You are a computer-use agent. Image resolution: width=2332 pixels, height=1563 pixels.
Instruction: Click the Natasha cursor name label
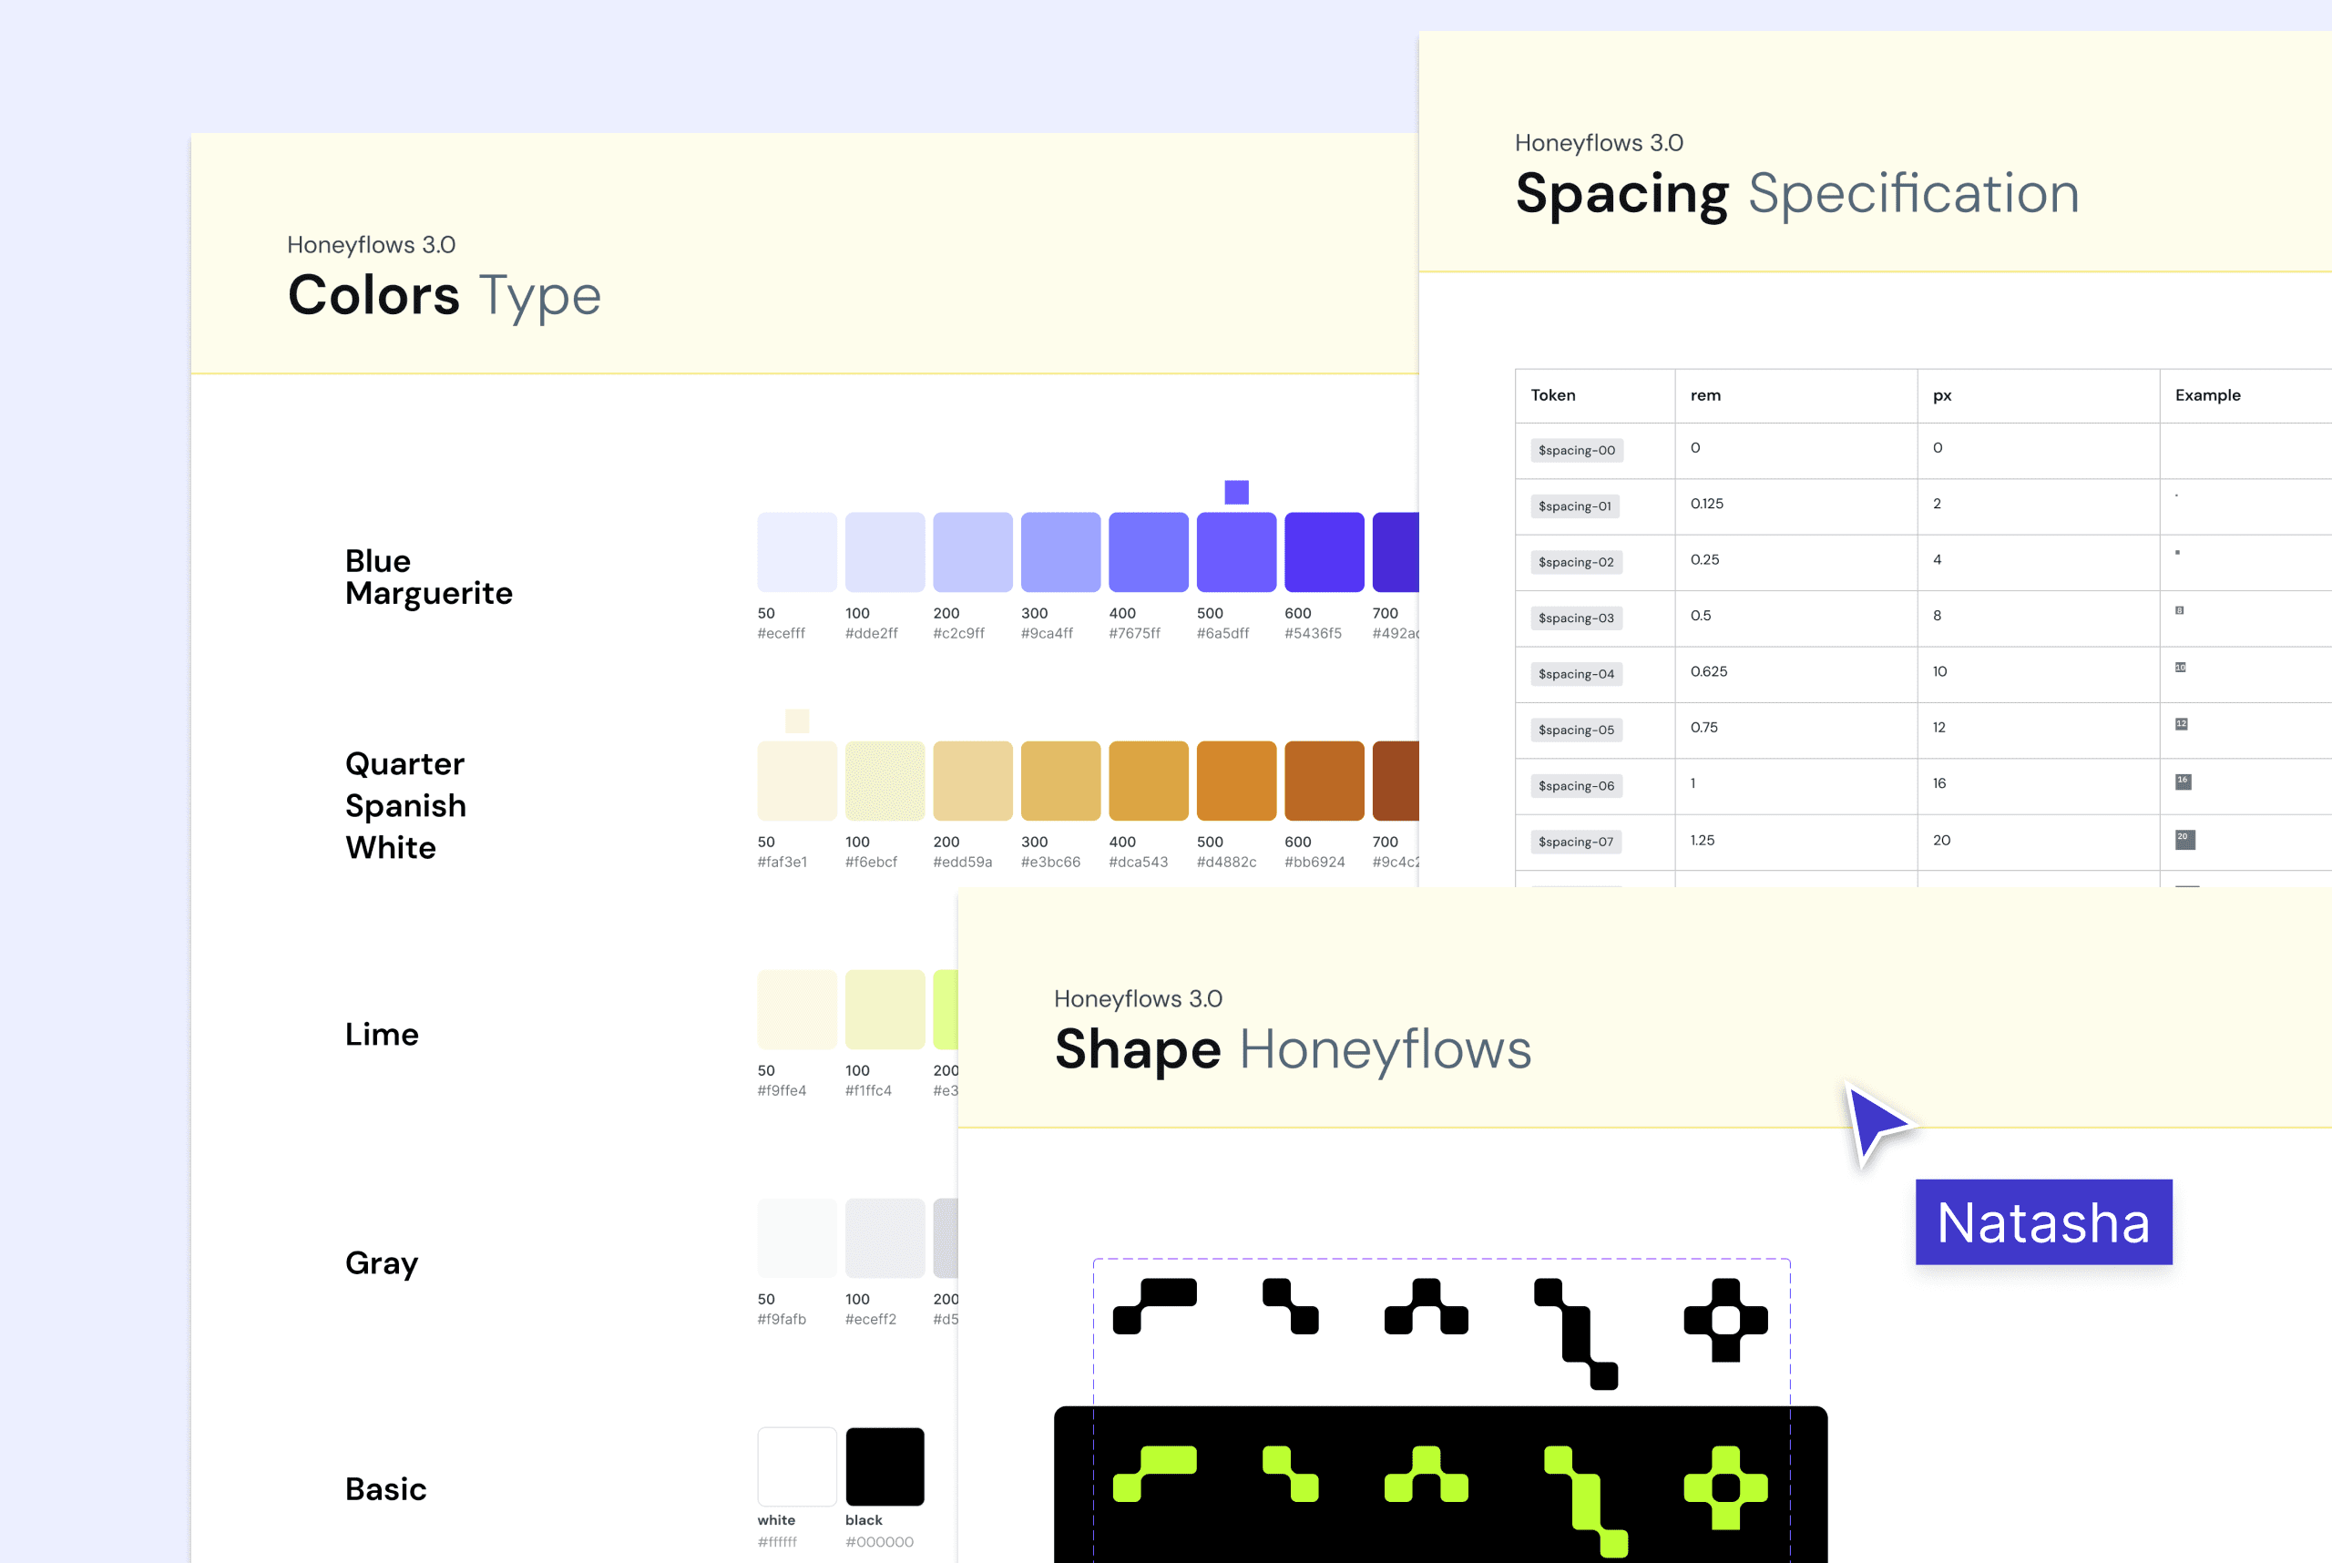[x=2043, y=1222]
